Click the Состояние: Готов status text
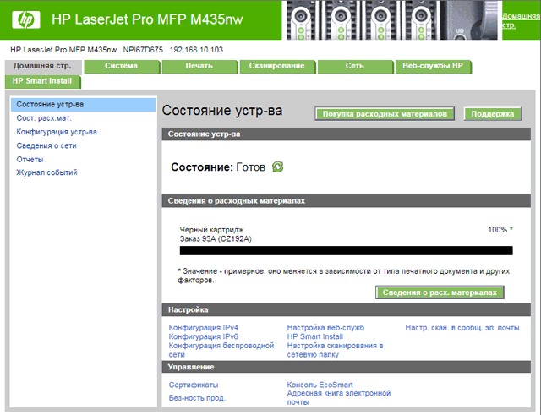Image resolution: width=541 pixels, height=415 pixels. (x=218, y=167)
